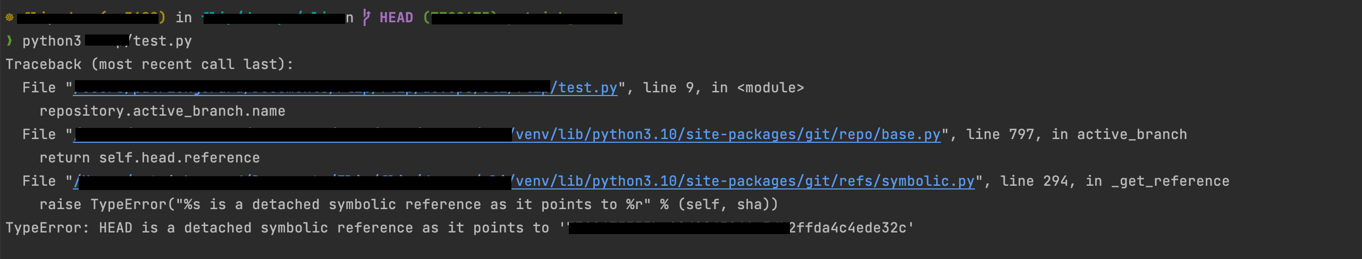Click the yellow prompt symbol icon
The image size is (1362, 259).
coord(10,18)
